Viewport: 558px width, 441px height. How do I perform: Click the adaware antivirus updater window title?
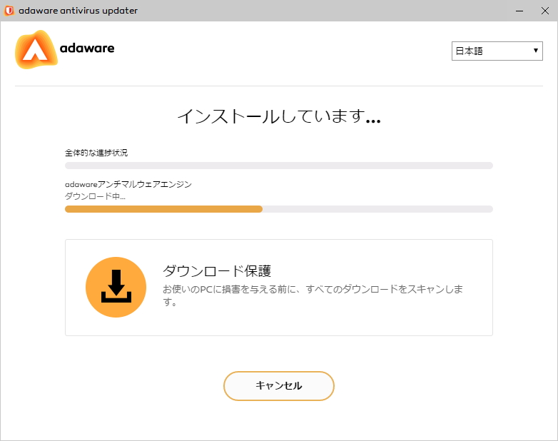click(x=78, y=11)
